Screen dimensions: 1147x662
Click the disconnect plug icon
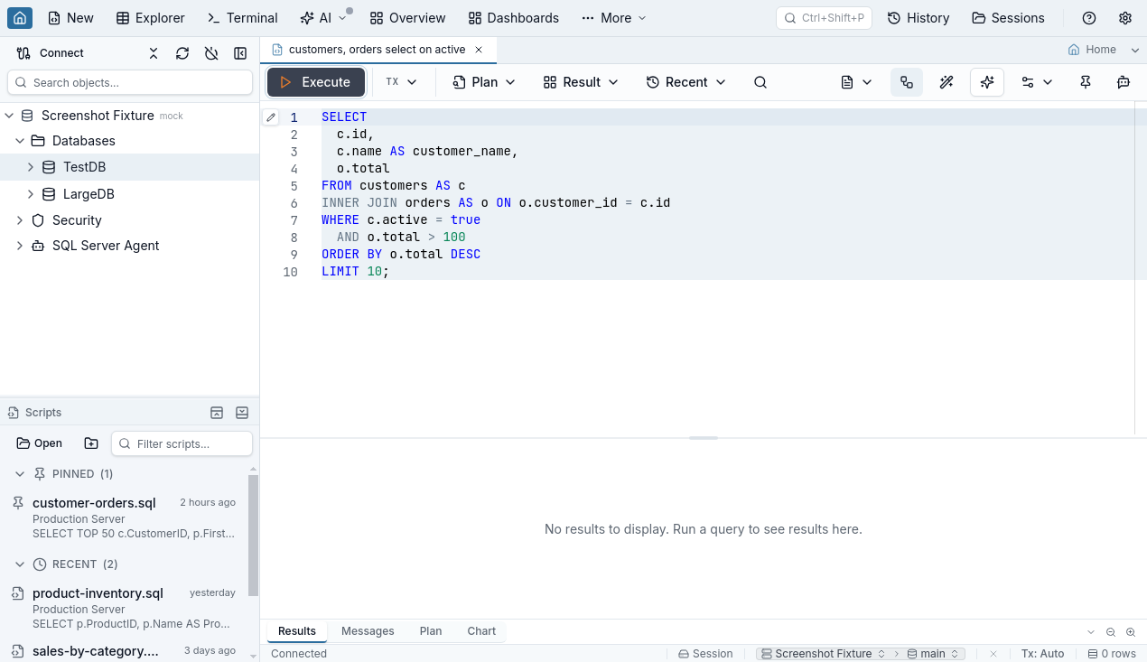pyautogui.click(x=211, y=53)
